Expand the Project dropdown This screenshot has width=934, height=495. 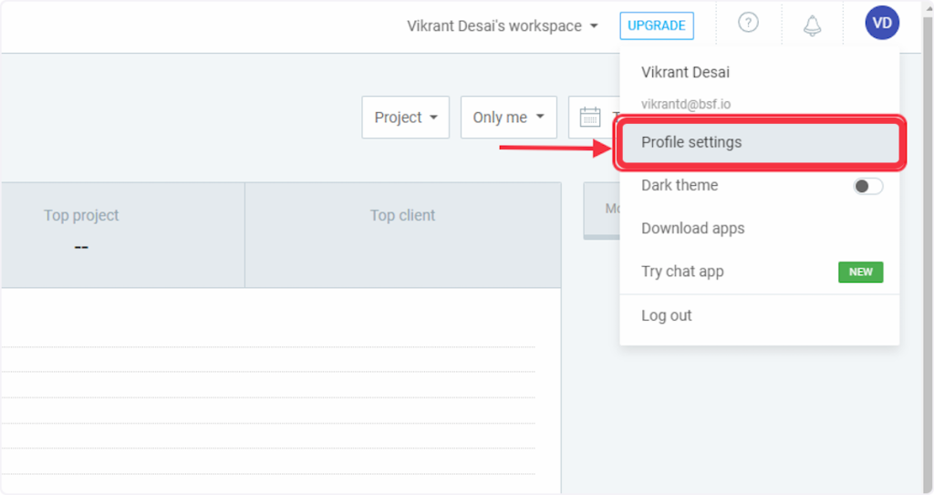405,118
